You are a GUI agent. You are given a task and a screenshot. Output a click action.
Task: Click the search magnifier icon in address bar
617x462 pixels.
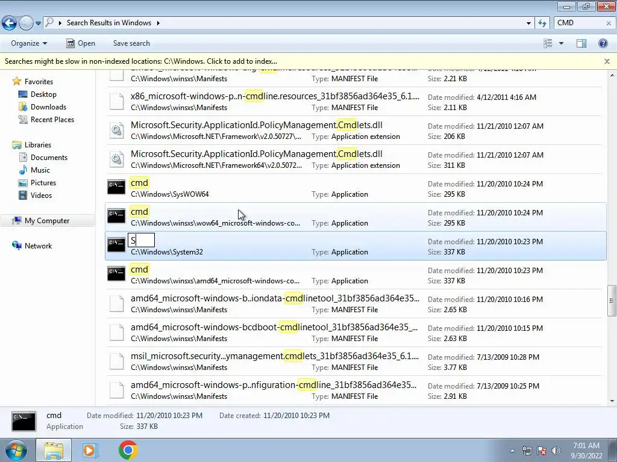click(49, 22)
